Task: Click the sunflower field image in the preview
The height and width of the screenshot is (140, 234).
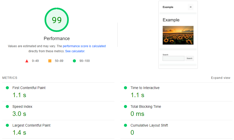Action: click(x=178, y=35)
